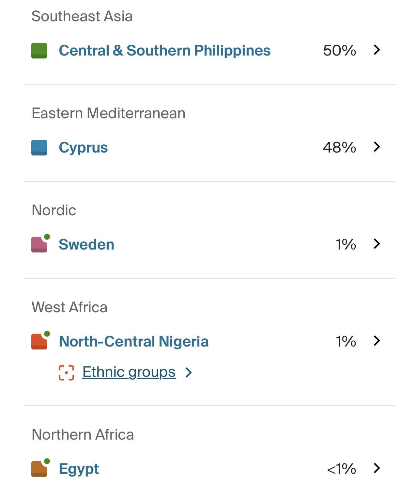Open Central & Southern Philippines details
Viewport: 418px width, 502px height.
pos(164,51)
